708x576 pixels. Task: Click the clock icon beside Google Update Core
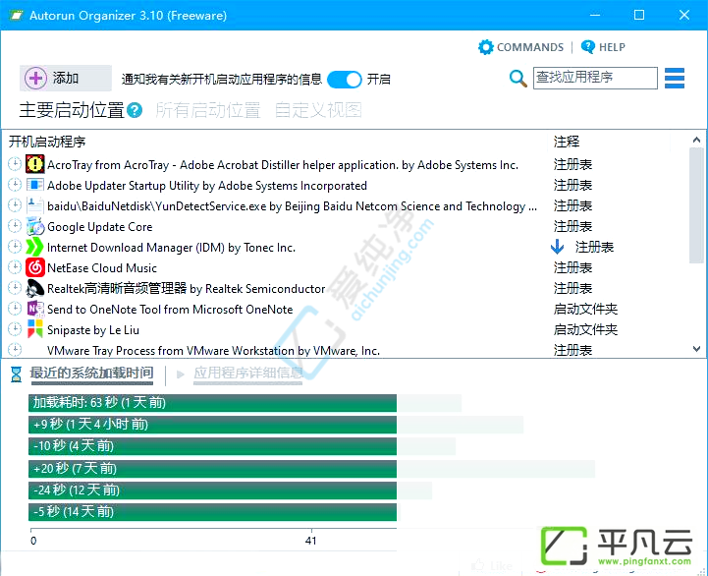click(x=15, y=226)
